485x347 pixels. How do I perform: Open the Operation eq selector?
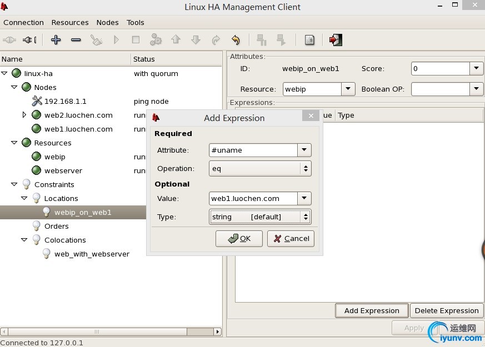[x=260, y=169]
